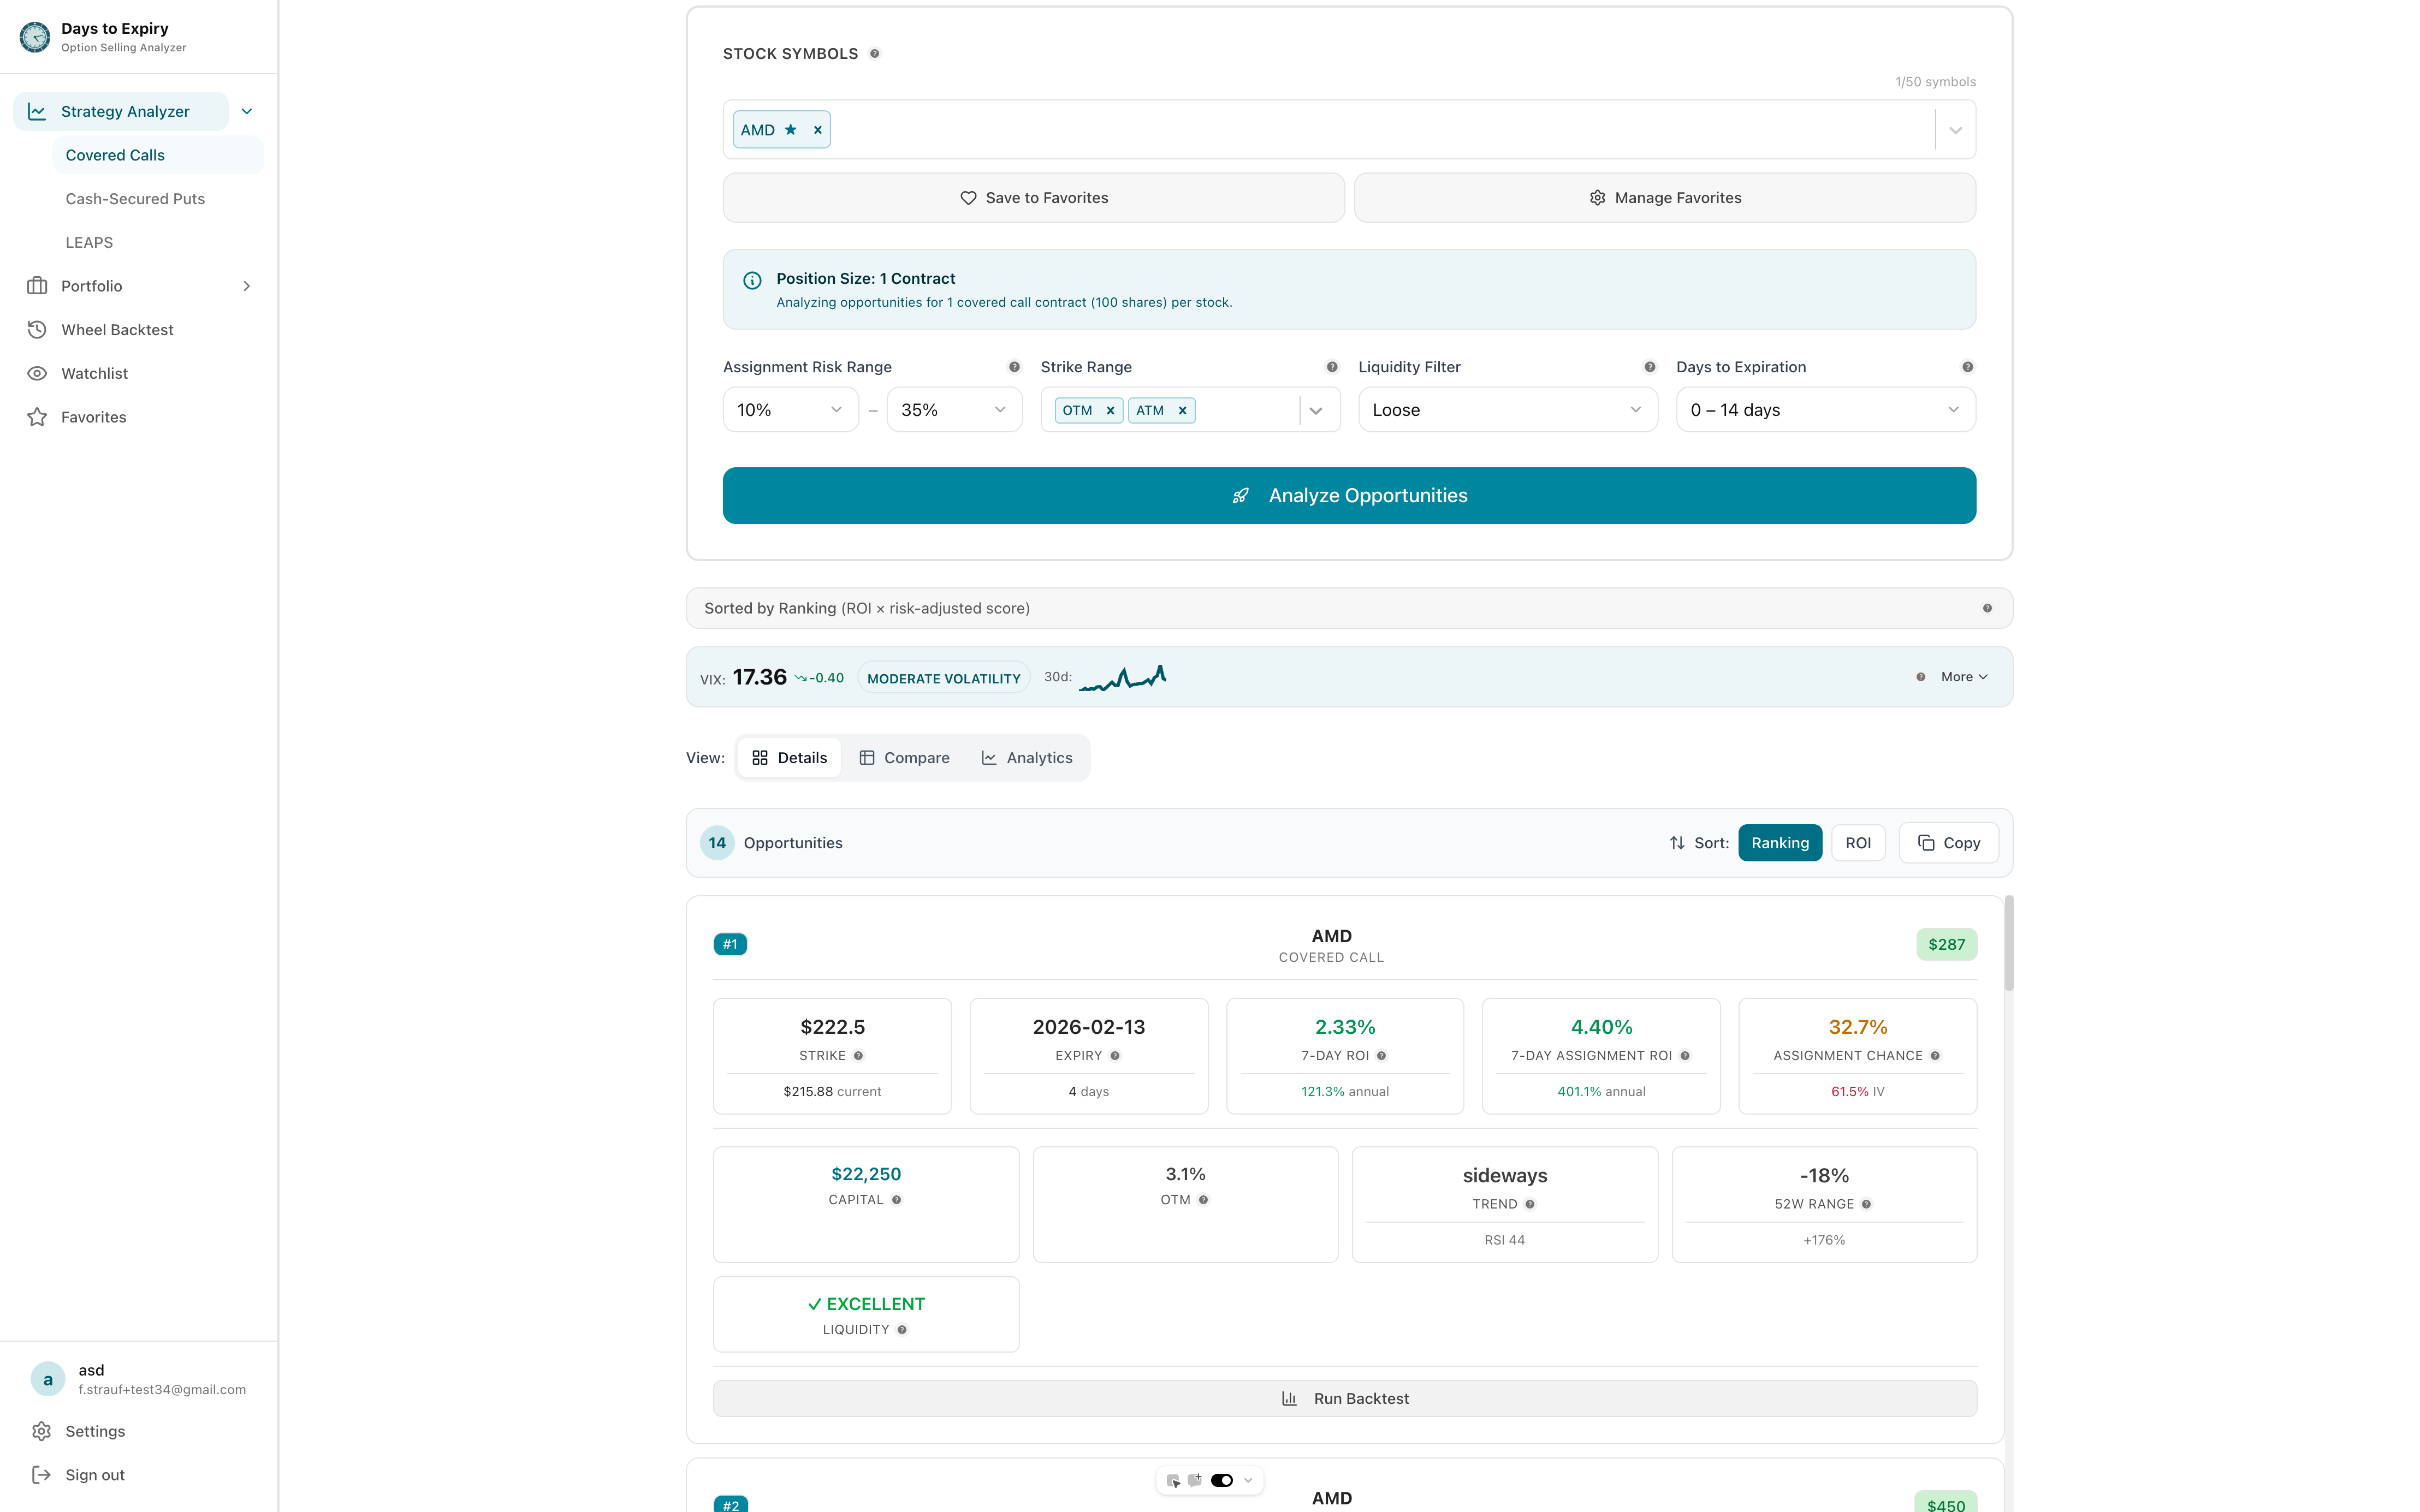Open Watchlist eye icon
The height and width of the screenshot is (1512, 2420).
(37, 373)
